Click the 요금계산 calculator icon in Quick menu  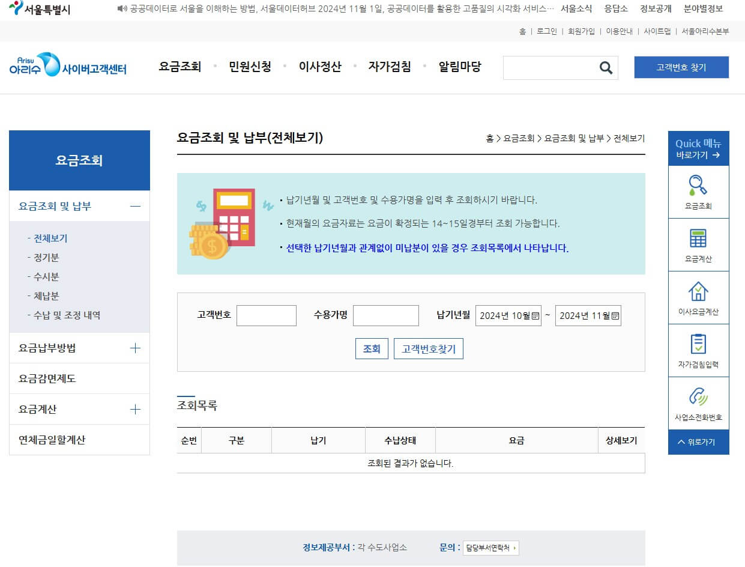698,240
